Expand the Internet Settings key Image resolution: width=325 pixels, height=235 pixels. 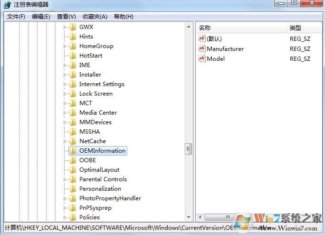[x=65, y=84]
